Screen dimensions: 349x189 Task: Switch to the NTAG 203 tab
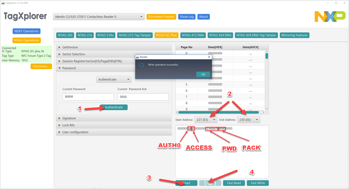(65, 35)
